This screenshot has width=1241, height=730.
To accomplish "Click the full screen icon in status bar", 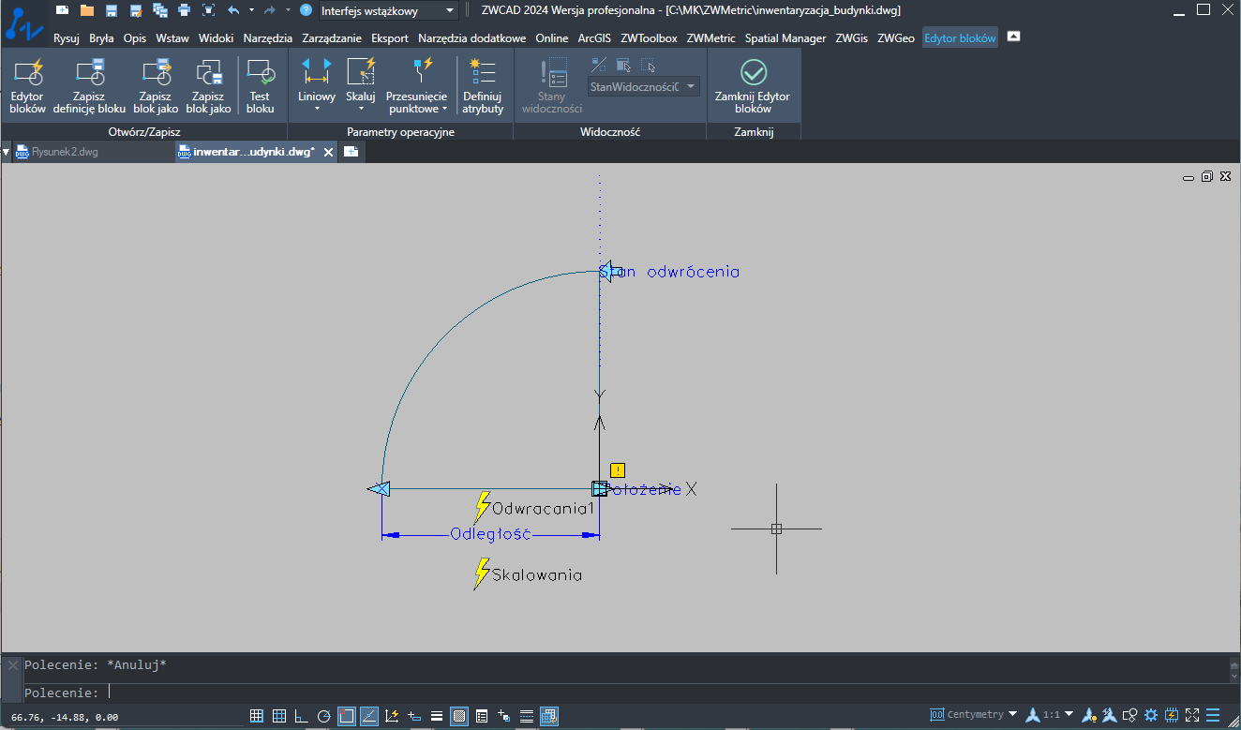I will 1193,715.
